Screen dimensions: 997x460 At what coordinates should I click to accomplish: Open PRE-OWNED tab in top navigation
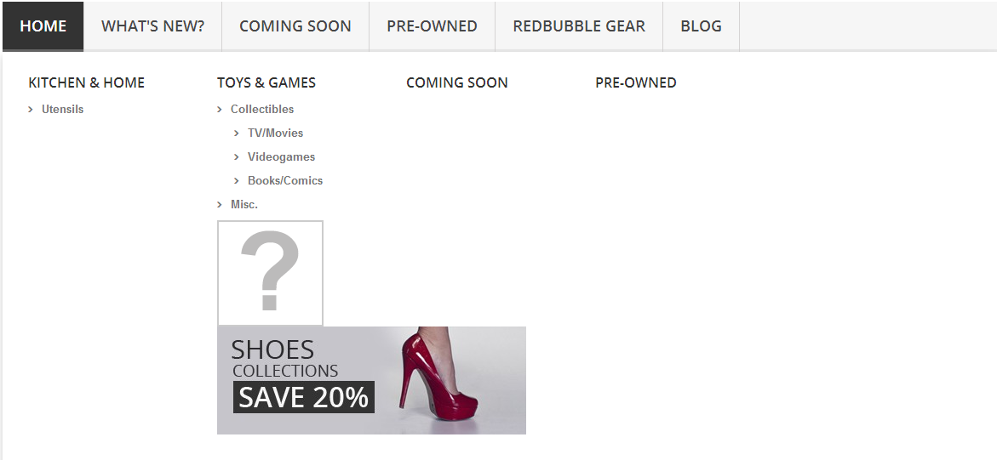coord(432,26)
